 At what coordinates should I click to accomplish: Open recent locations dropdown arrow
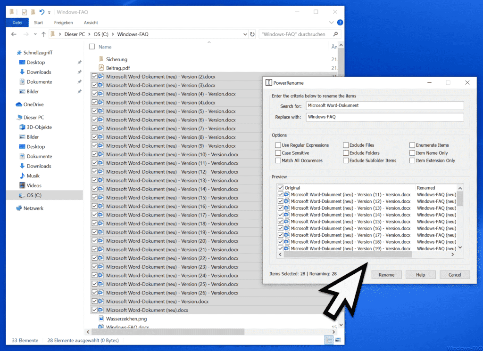(x=35, y=34)
